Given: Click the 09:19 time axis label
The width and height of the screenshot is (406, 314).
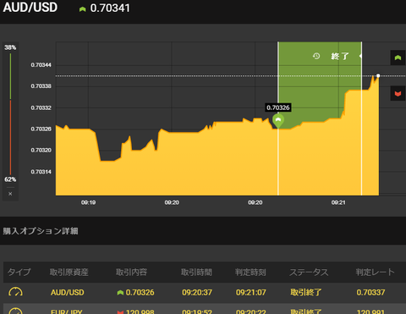Looking at the screenshot, I should pyautogui.click(x=88, y=202).
